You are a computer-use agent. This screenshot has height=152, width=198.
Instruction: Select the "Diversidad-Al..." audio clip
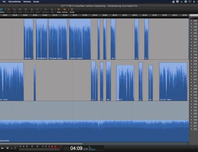42,39
